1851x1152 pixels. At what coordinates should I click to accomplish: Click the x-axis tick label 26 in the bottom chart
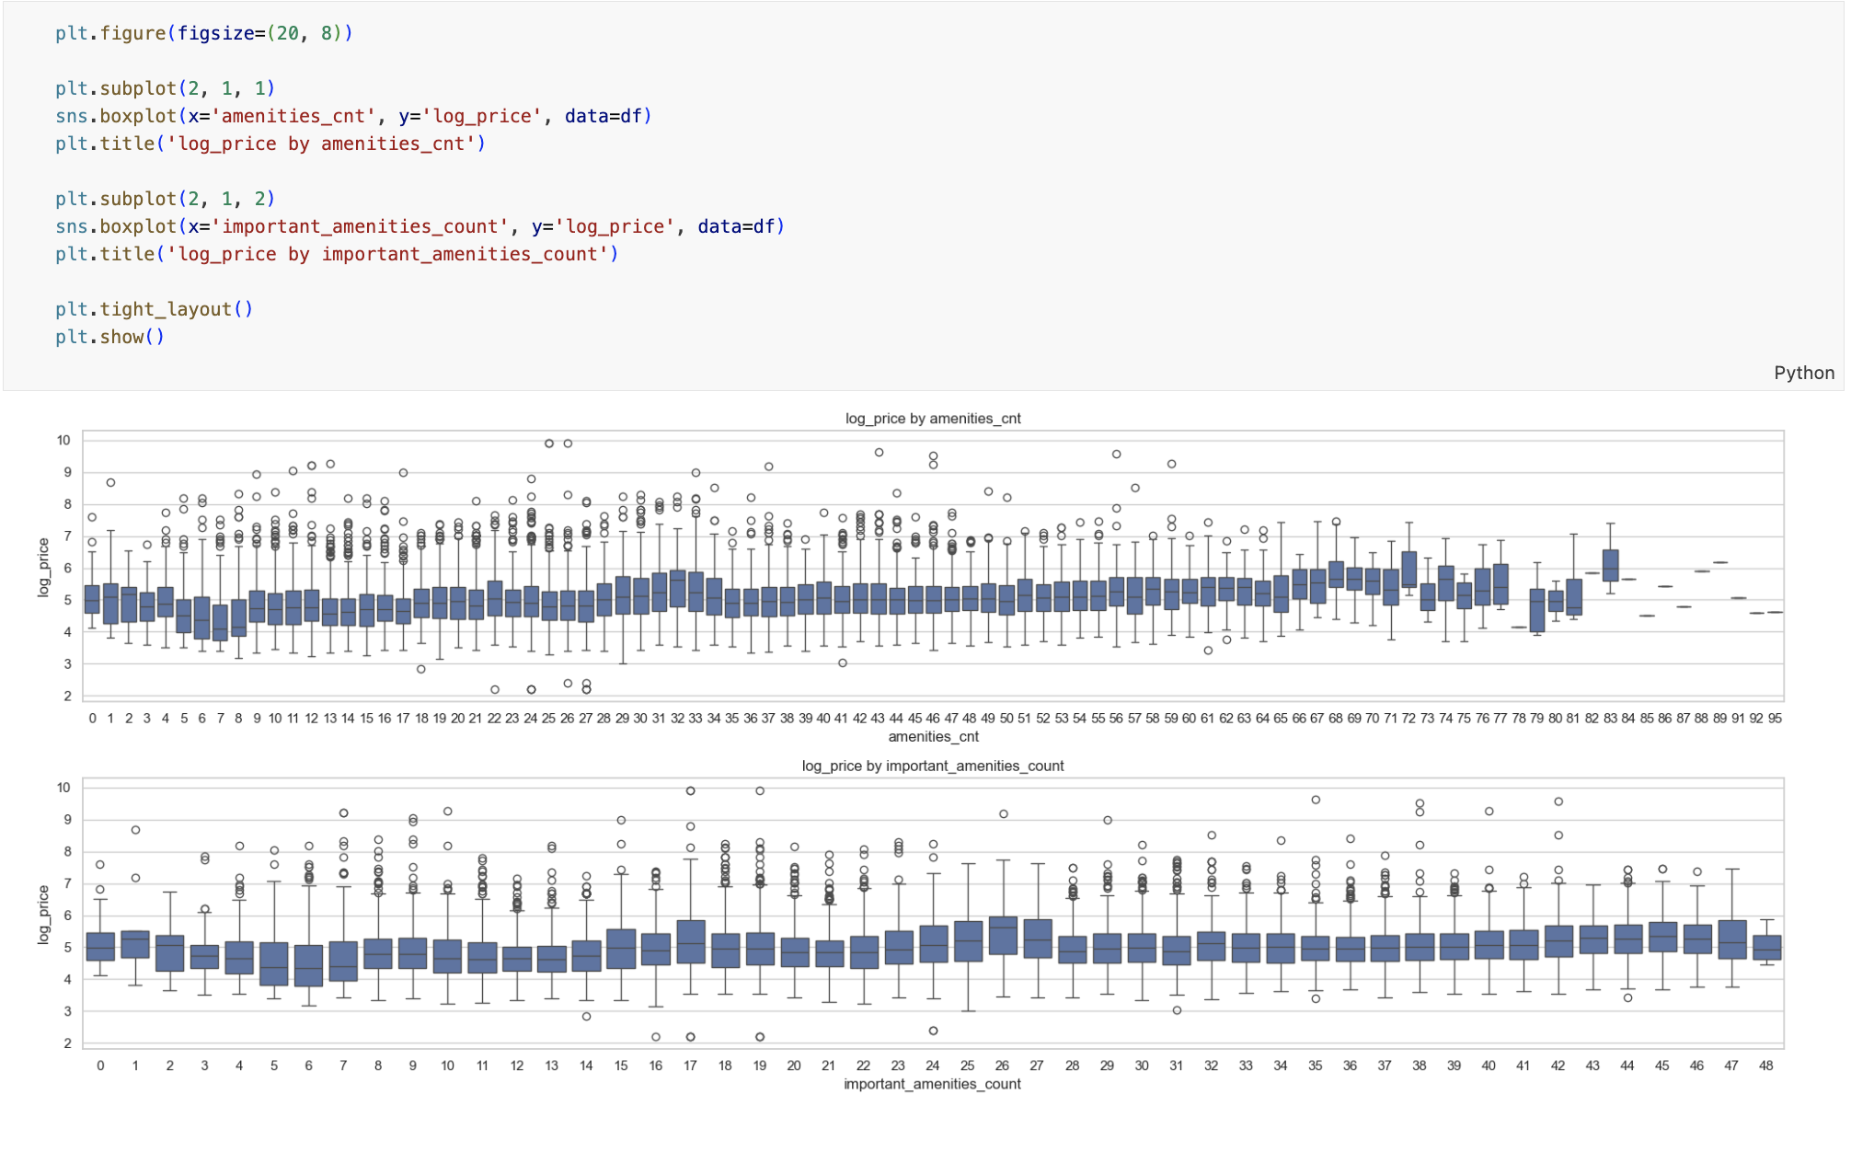[x=1002, y=1066]
